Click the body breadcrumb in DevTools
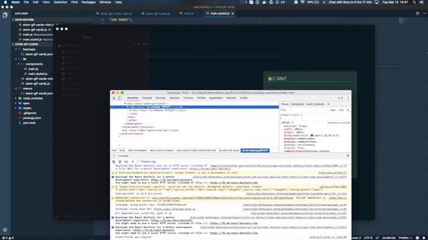This screenshot has height=240, width=428. tap(122, 151)
